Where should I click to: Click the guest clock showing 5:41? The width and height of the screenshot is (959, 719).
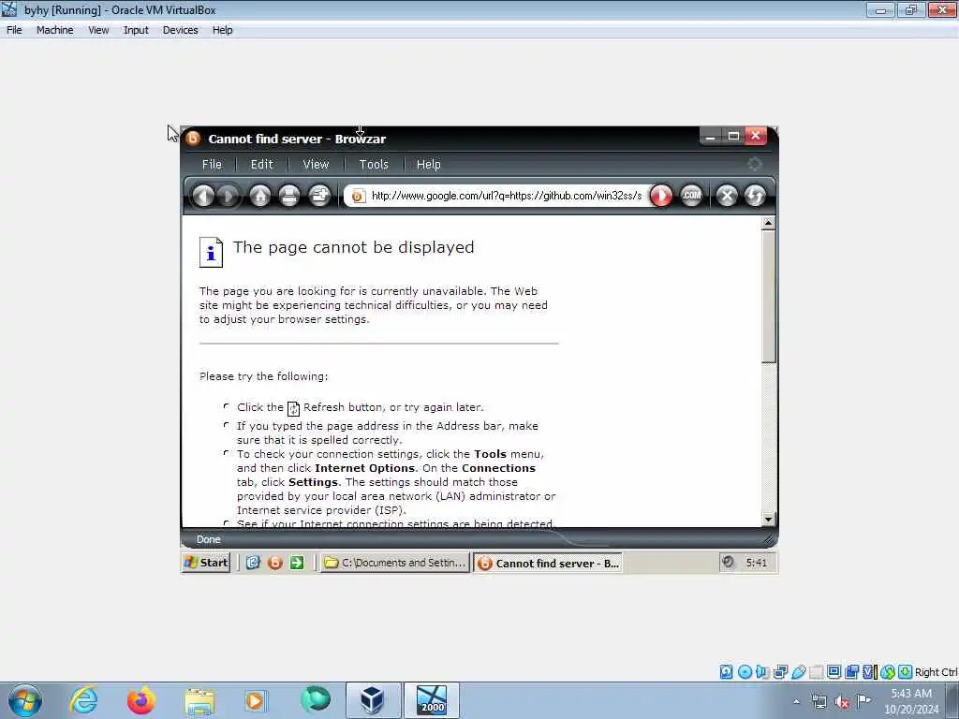point(757,563)
